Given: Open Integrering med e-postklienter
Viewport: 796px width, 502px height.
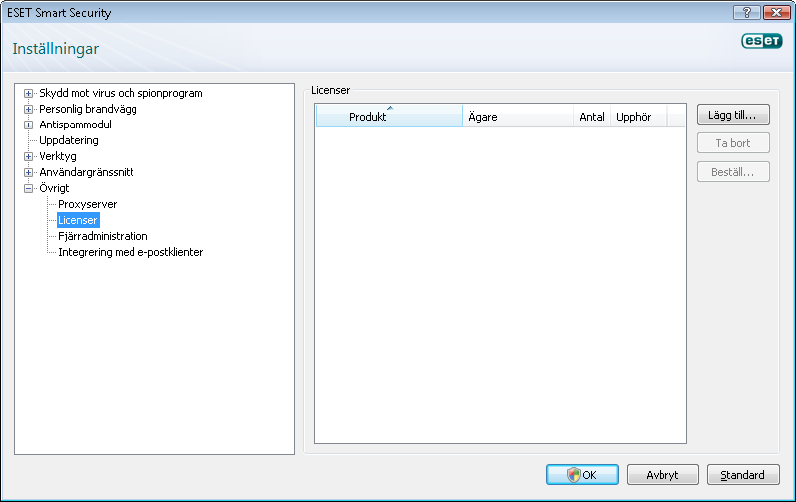Looking at the screenshot, I should [x=131, y=252].
